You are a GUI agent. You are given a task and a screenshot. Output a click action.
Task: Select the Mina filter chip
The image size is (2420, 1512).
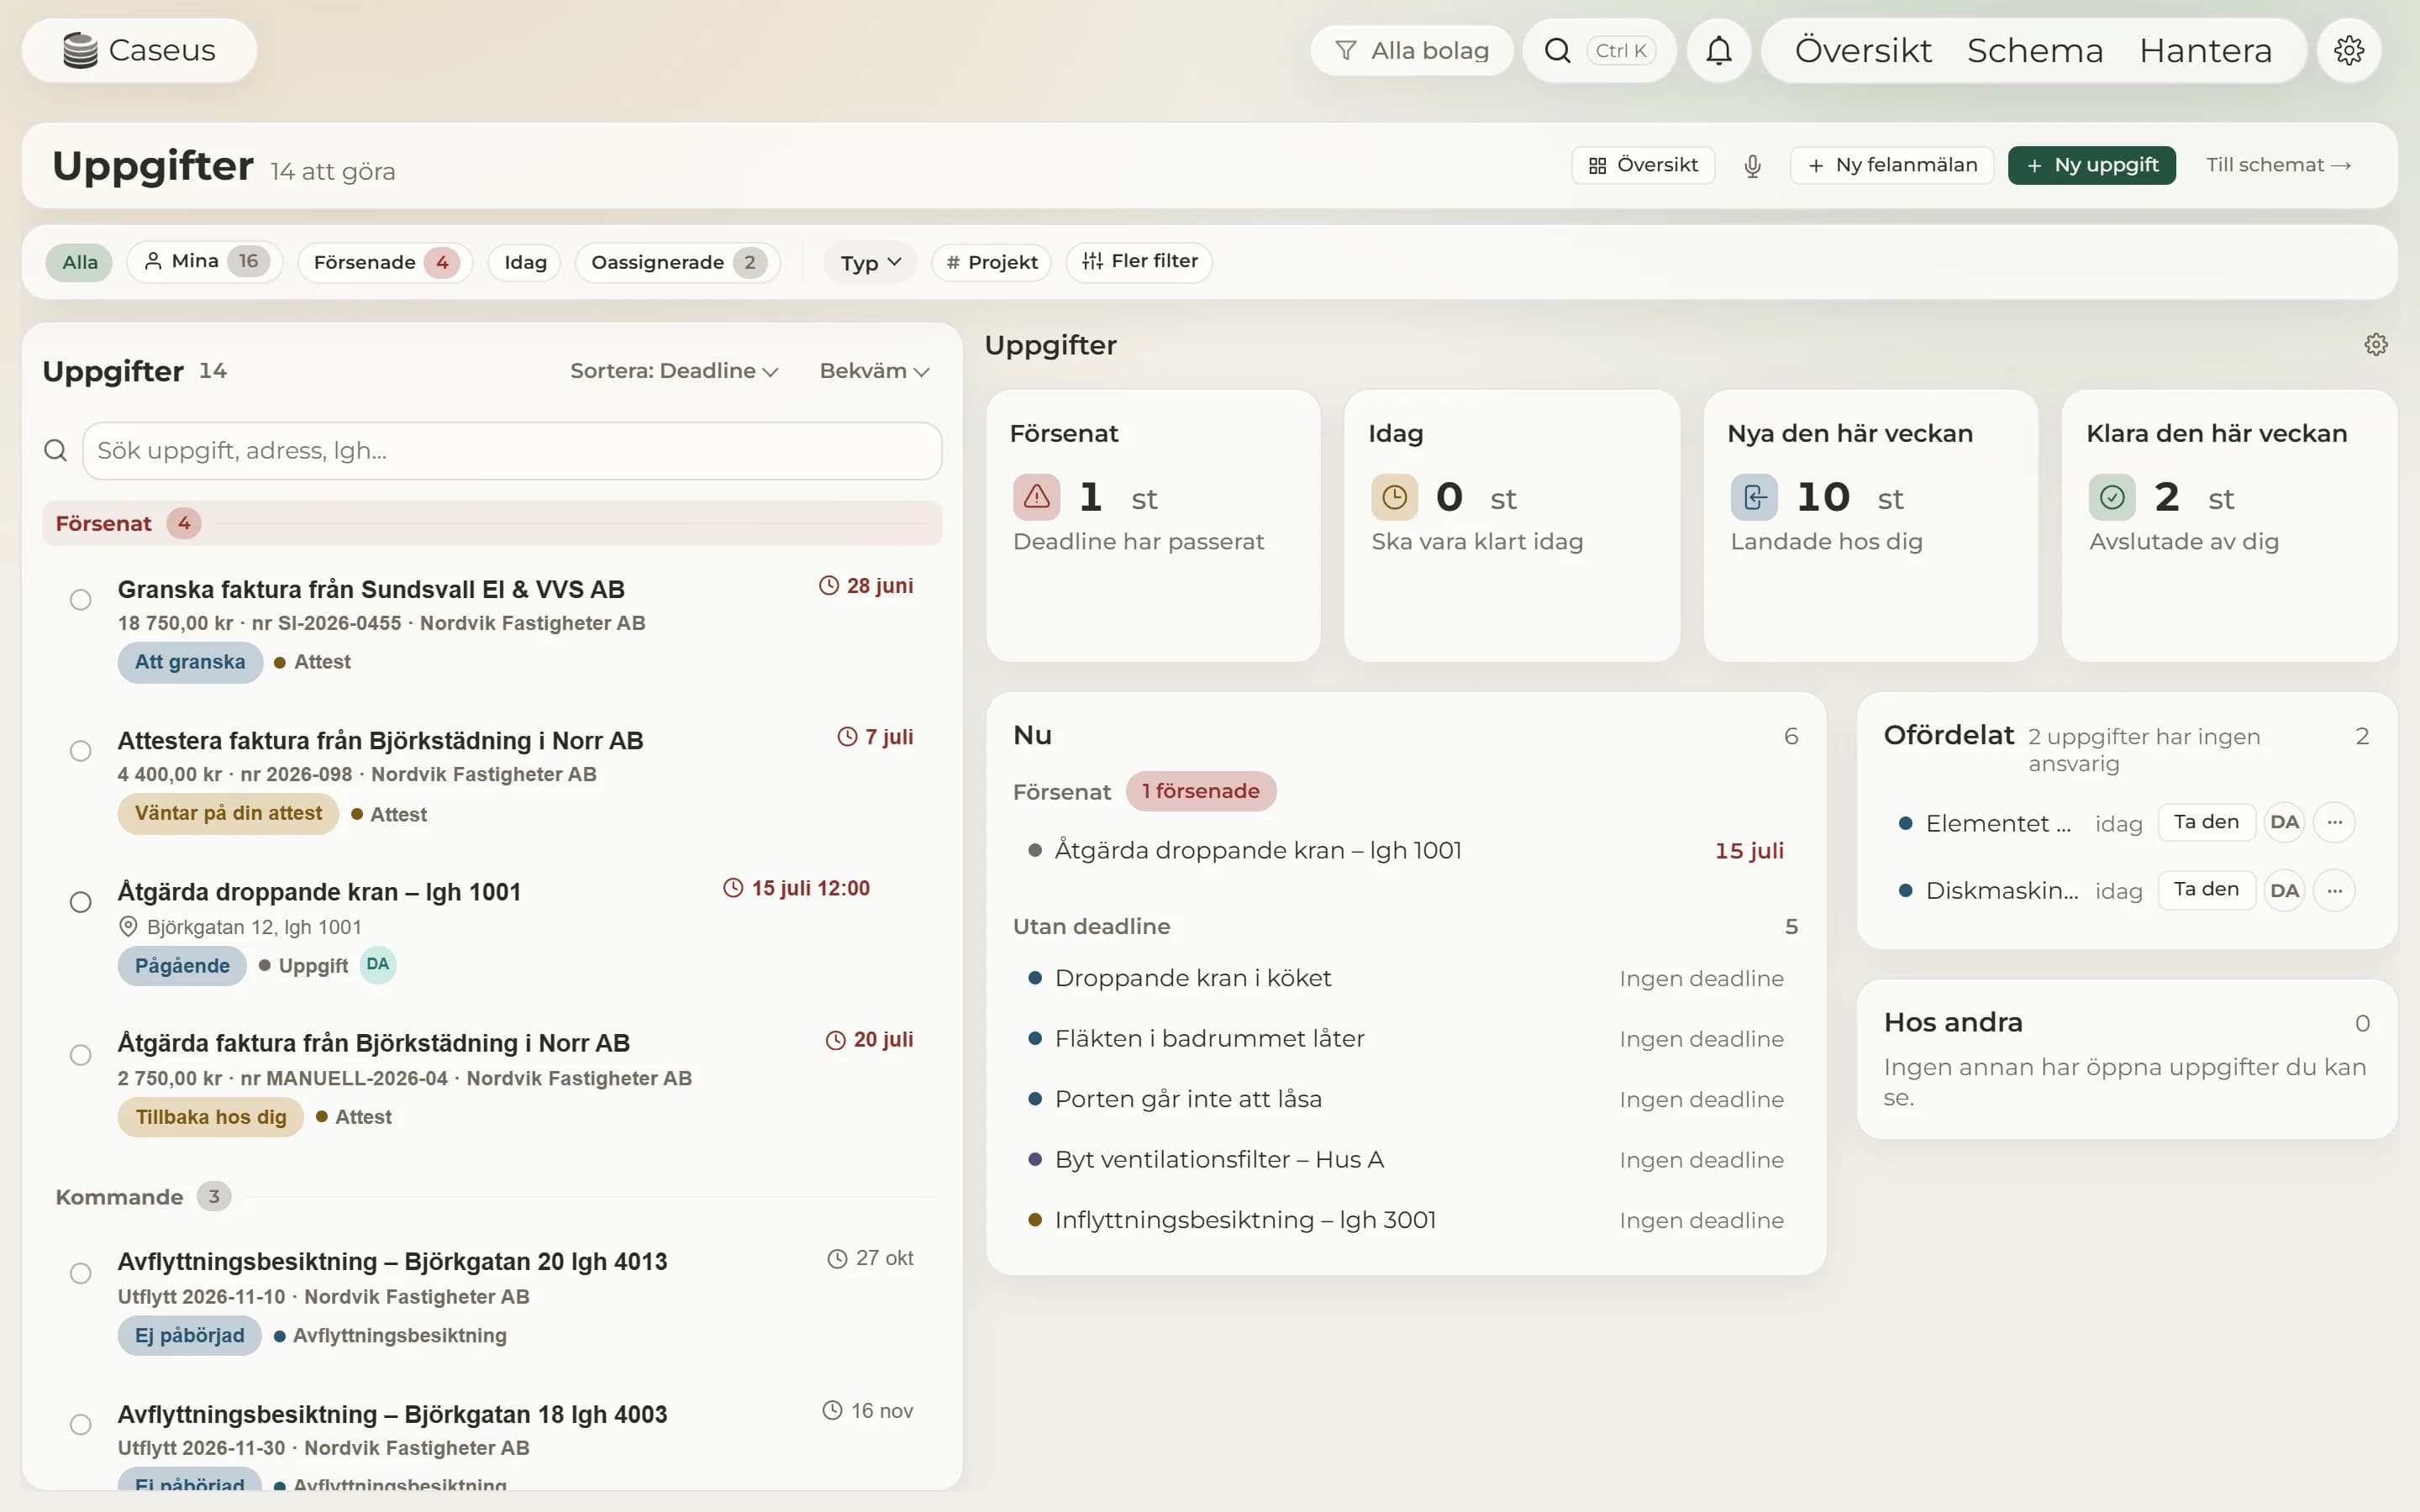204,262
